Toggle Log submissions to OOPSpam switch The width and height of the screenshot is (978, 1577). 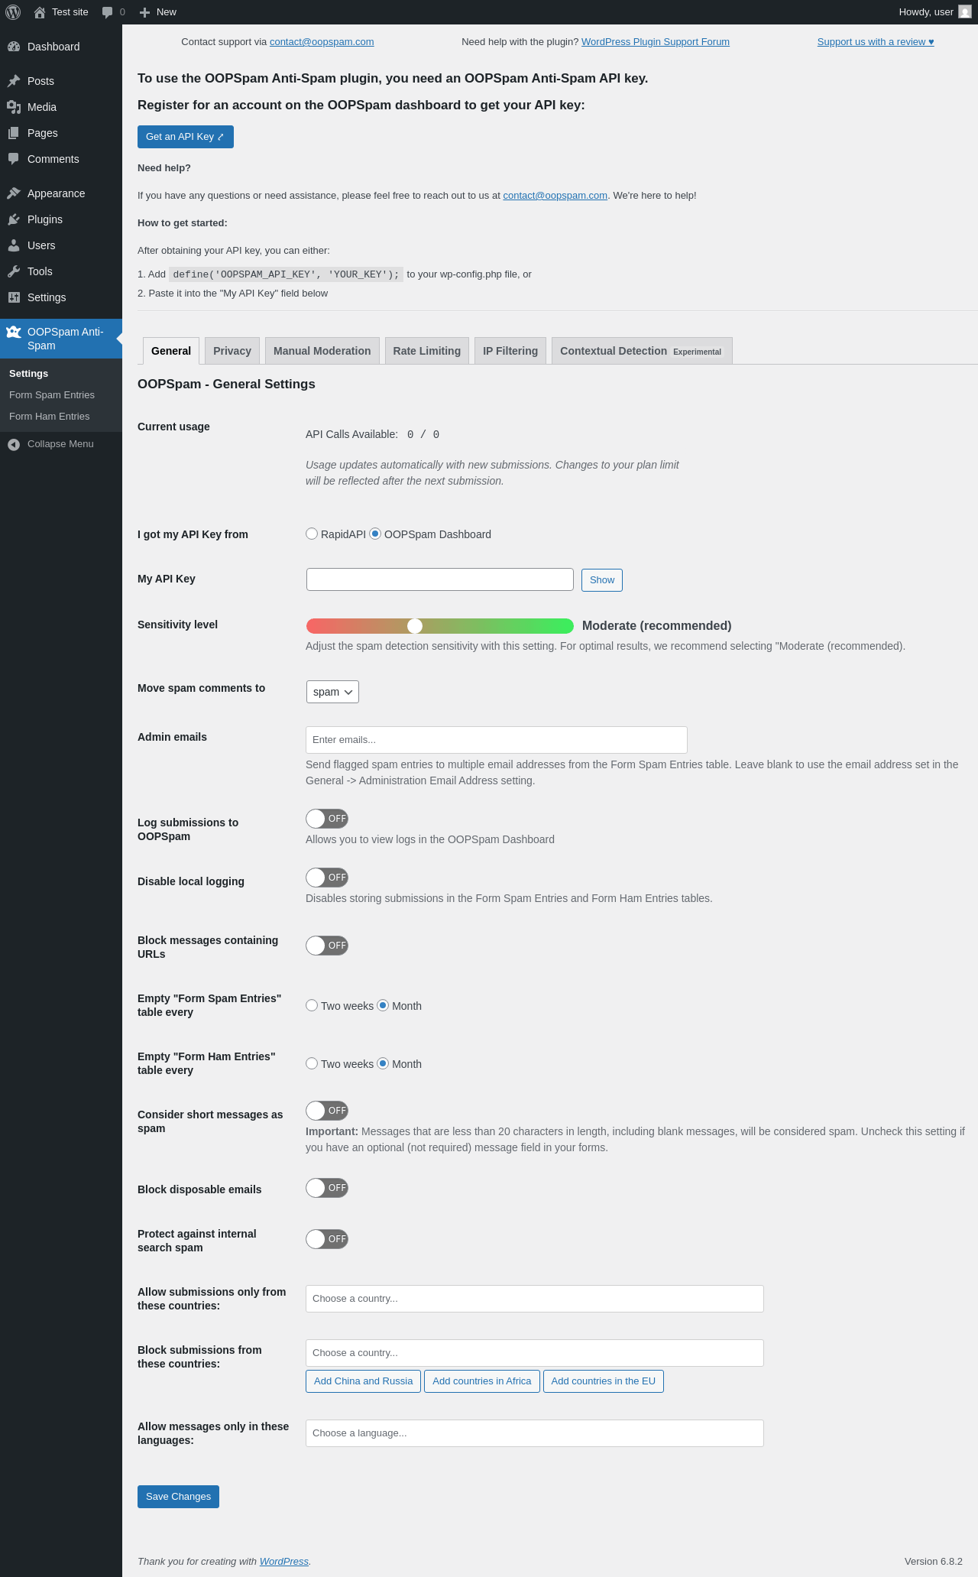pyautogui.click(x=327, y=819)
